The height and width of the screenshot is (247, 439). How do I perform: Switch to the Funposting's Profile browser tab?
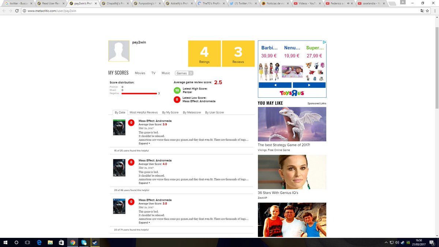coord(147,3)
